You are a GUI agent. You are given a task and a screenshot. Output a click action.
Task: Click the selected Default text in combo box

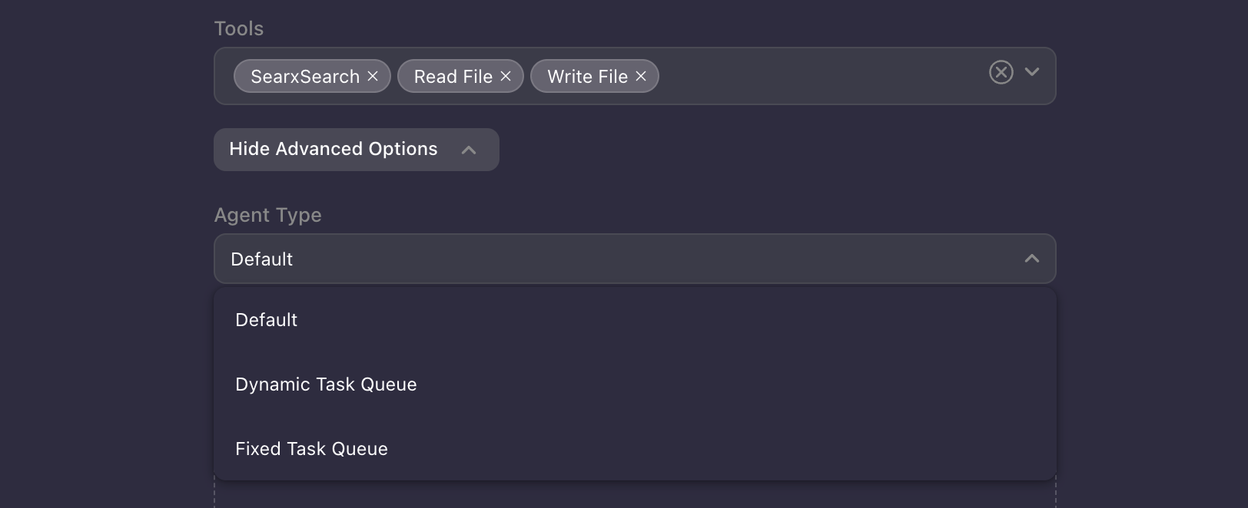coord(262,259)
